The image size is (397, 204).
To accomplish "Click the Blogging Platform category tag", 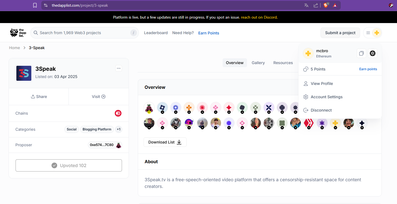I will click(97, 129).
